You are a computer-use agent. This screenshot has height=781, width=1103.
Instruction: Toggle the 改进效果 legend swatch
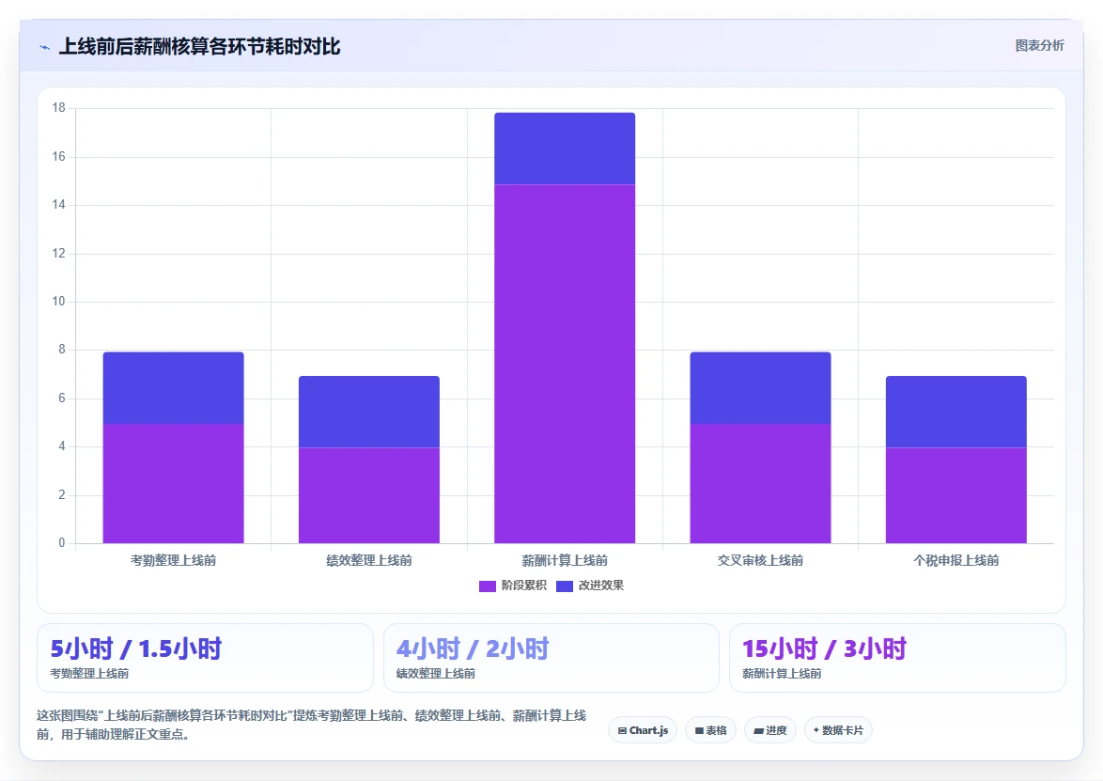(x=564, y=586)
